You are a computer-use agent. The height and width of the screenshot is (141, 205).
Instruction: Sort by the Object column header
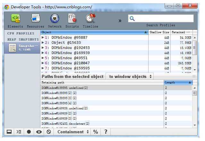94,32
